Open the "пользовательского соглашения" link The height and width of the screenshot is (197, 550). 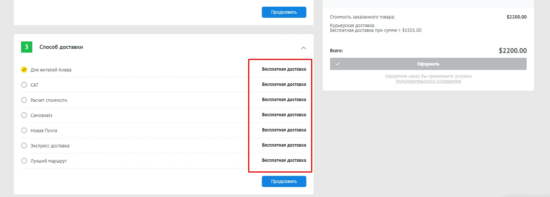click(x=428, y=81)
